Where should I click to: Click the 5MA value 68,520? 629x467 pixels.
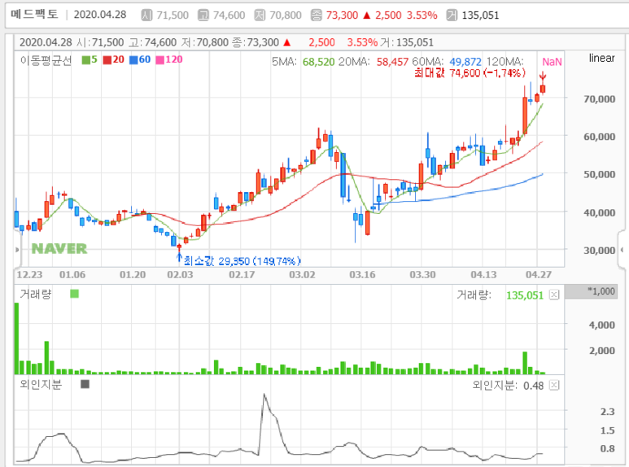tap(318, 62)
